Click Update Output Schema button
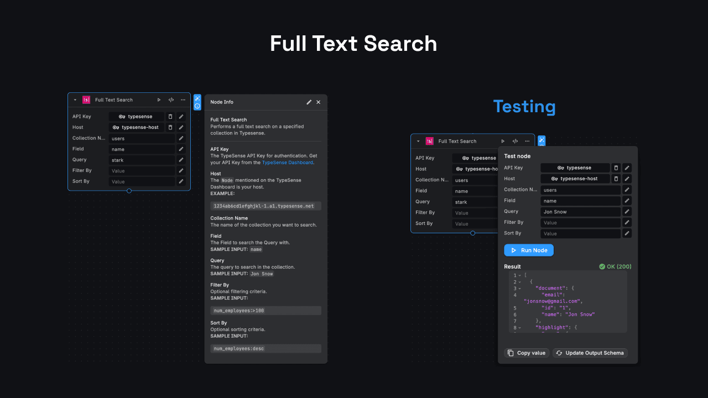 click(590, 353)
